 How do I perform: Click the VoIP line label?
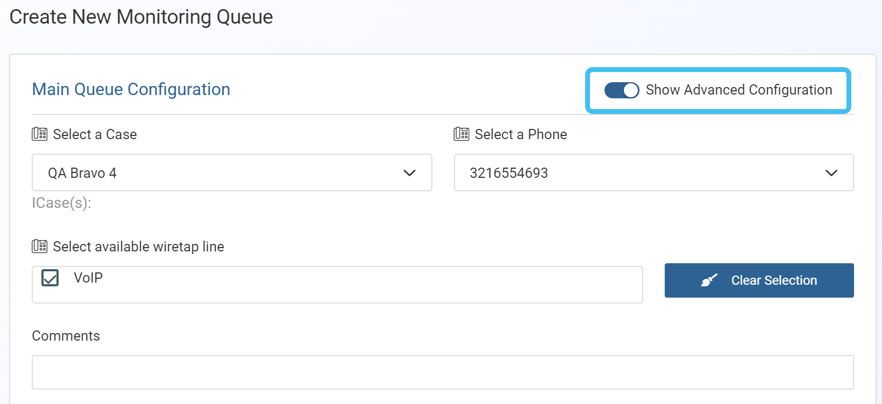[x=88, y=278]
